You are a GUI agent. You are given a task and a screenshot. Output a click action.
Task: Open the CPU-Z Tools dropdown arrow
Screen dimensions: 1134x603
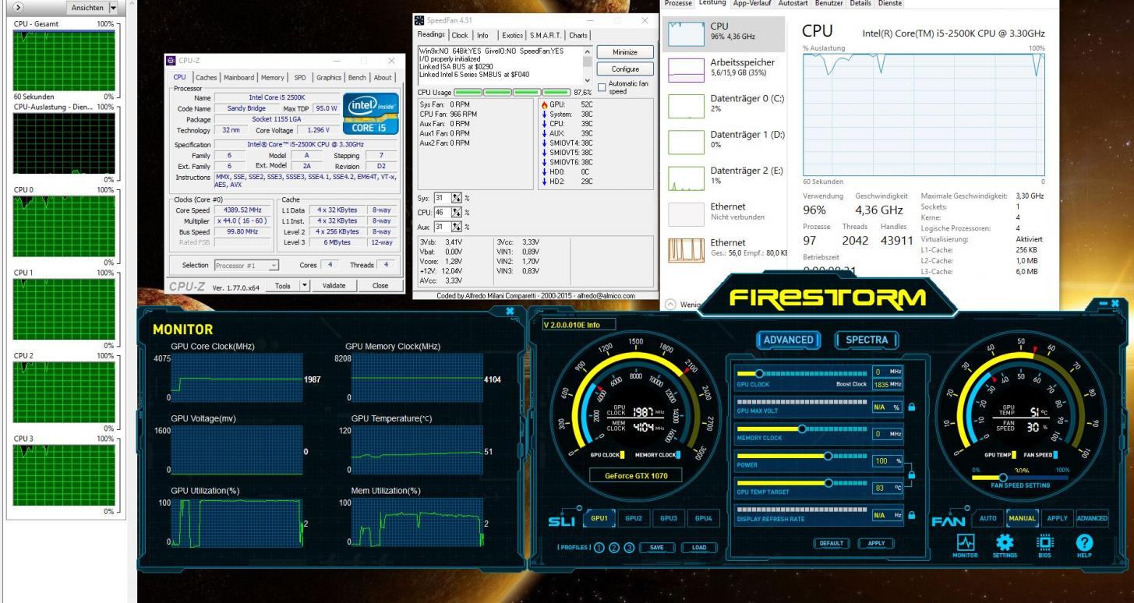pyautogui.click(x=306, y=285)
